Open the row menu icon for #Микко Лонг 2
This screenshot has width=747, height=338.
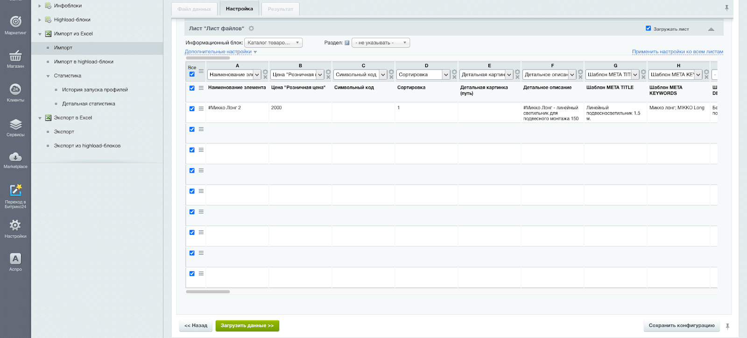[201, 108]
